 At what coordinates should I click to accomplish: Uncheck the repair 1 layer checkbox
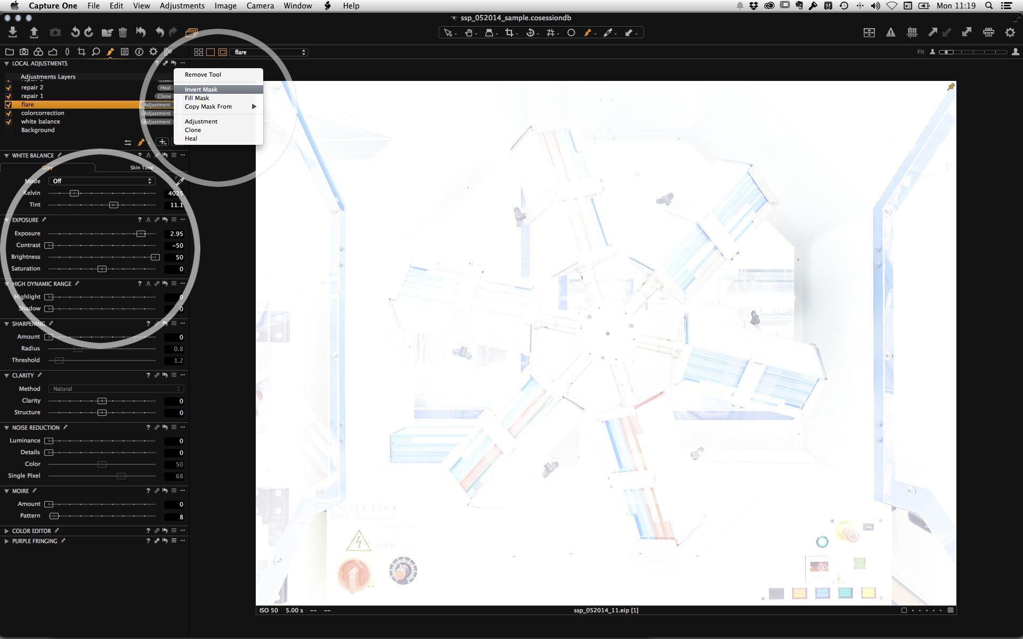click(9, 96)
